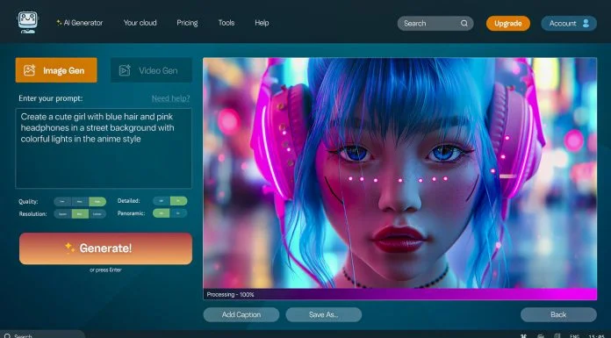611x338 pixels.
Task: Click the orange Upgrade button
Action: pyautogui.click(x=507, y=24)
